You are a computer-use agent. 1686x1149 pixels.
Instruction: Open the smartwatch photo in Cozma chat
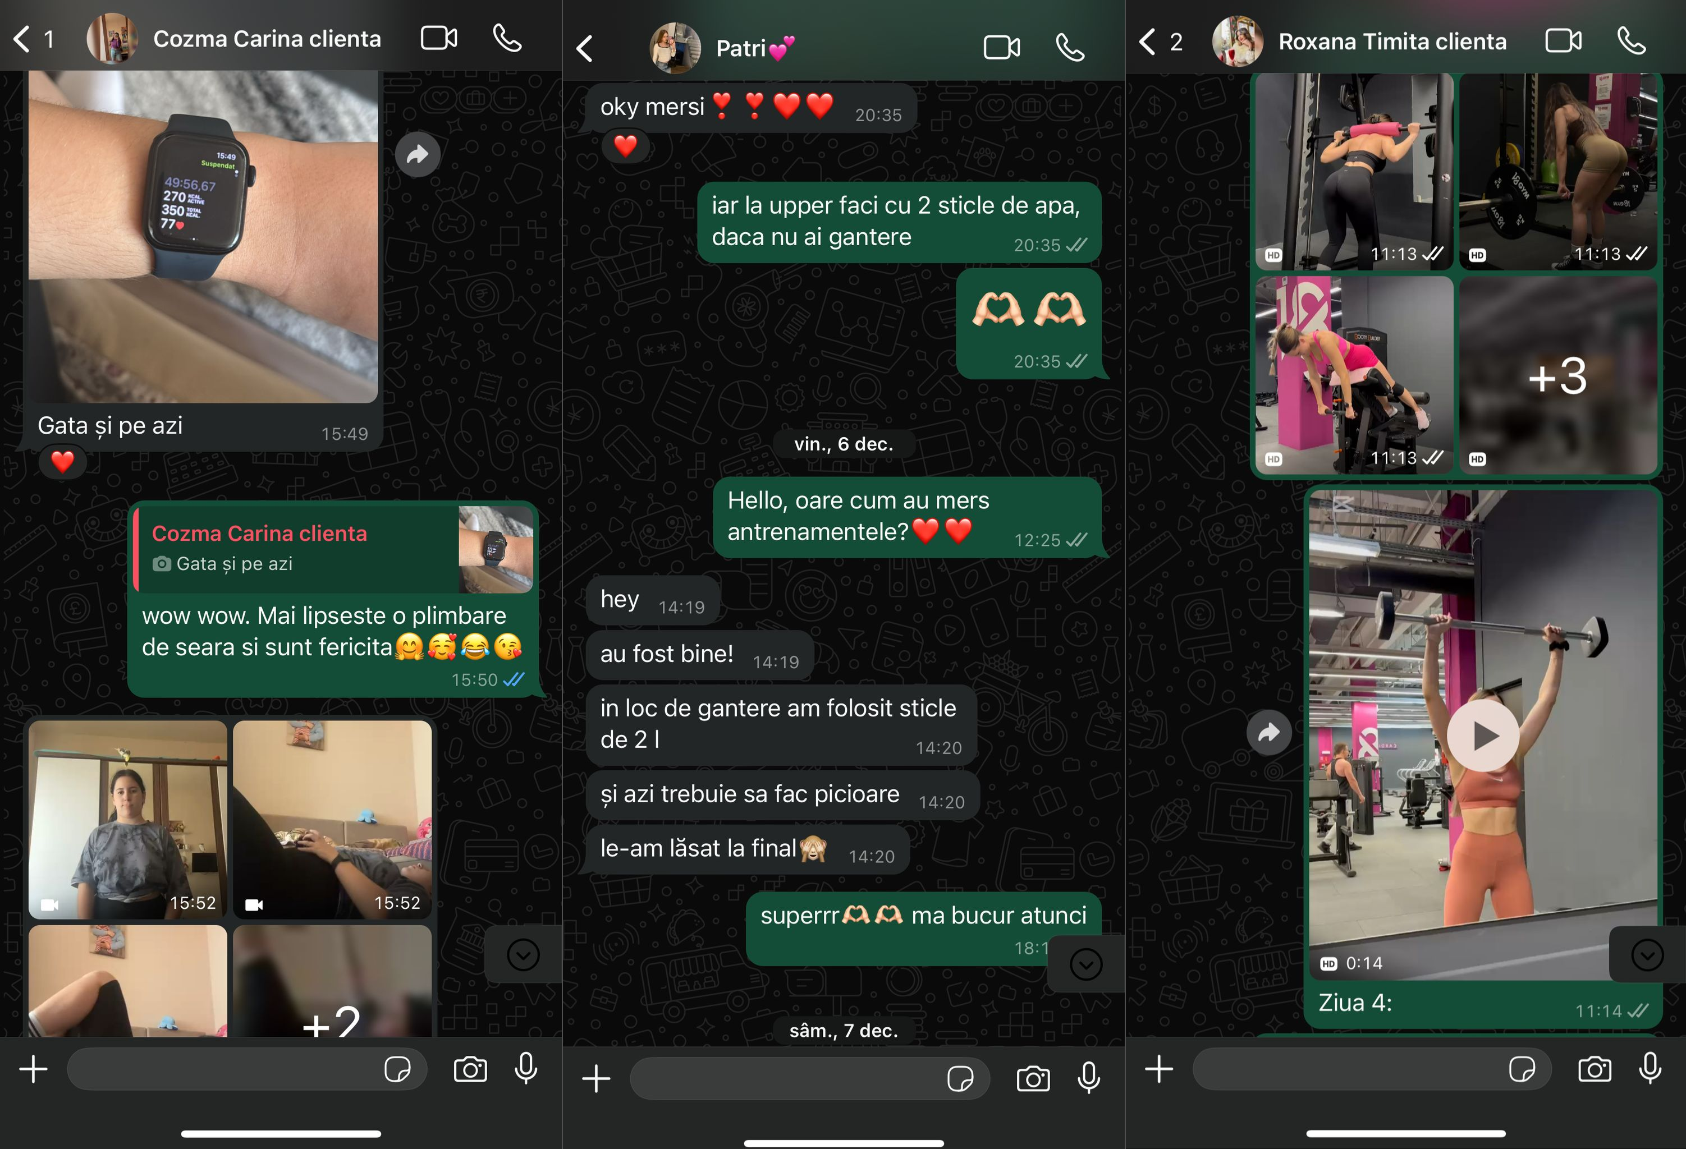coord(203,236)
